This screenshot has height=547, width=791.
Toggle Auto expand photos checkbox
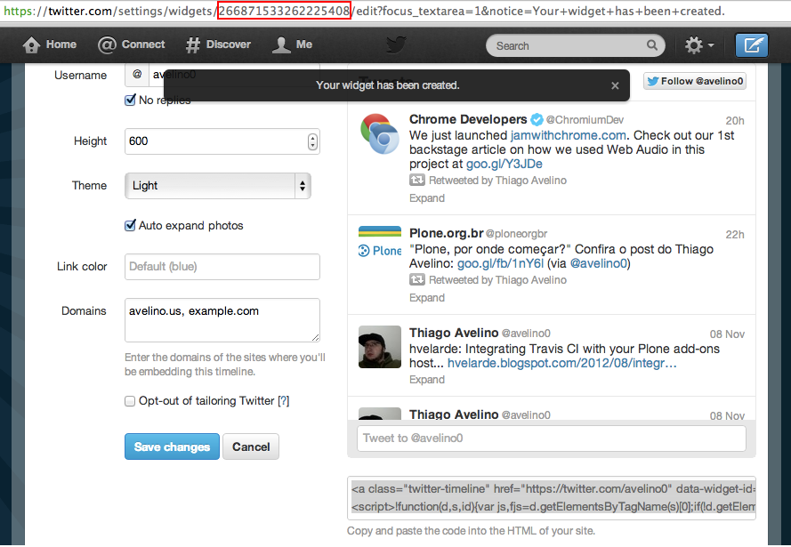pos(130,225)
